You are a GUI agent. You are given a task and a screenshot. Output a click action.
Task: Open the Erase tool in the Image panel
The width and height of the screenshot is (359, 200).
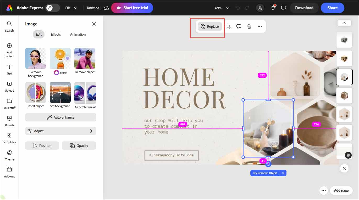click(60, 58)
